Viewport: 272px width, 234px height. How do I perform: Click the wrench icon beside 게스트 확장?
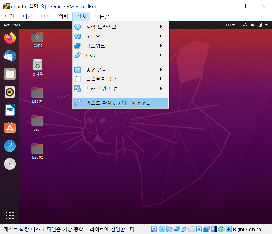tap(77, 103)
